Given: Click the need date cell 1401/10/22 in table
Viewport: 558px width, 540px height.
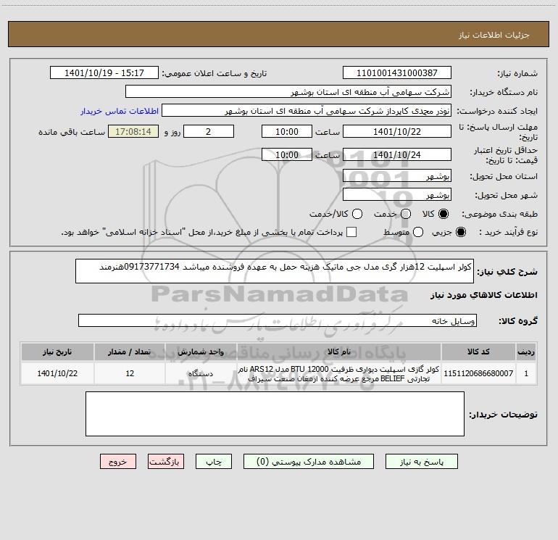Looking at the screenshot, I should coord(57,373).
